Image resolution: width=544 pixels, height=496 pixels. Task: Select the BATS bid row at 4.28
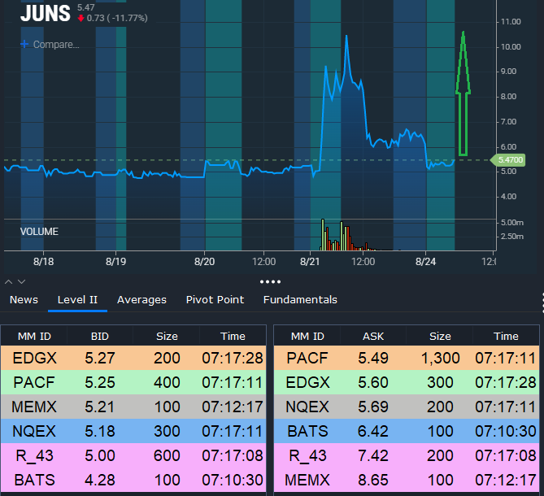click(x=133, y=480)
